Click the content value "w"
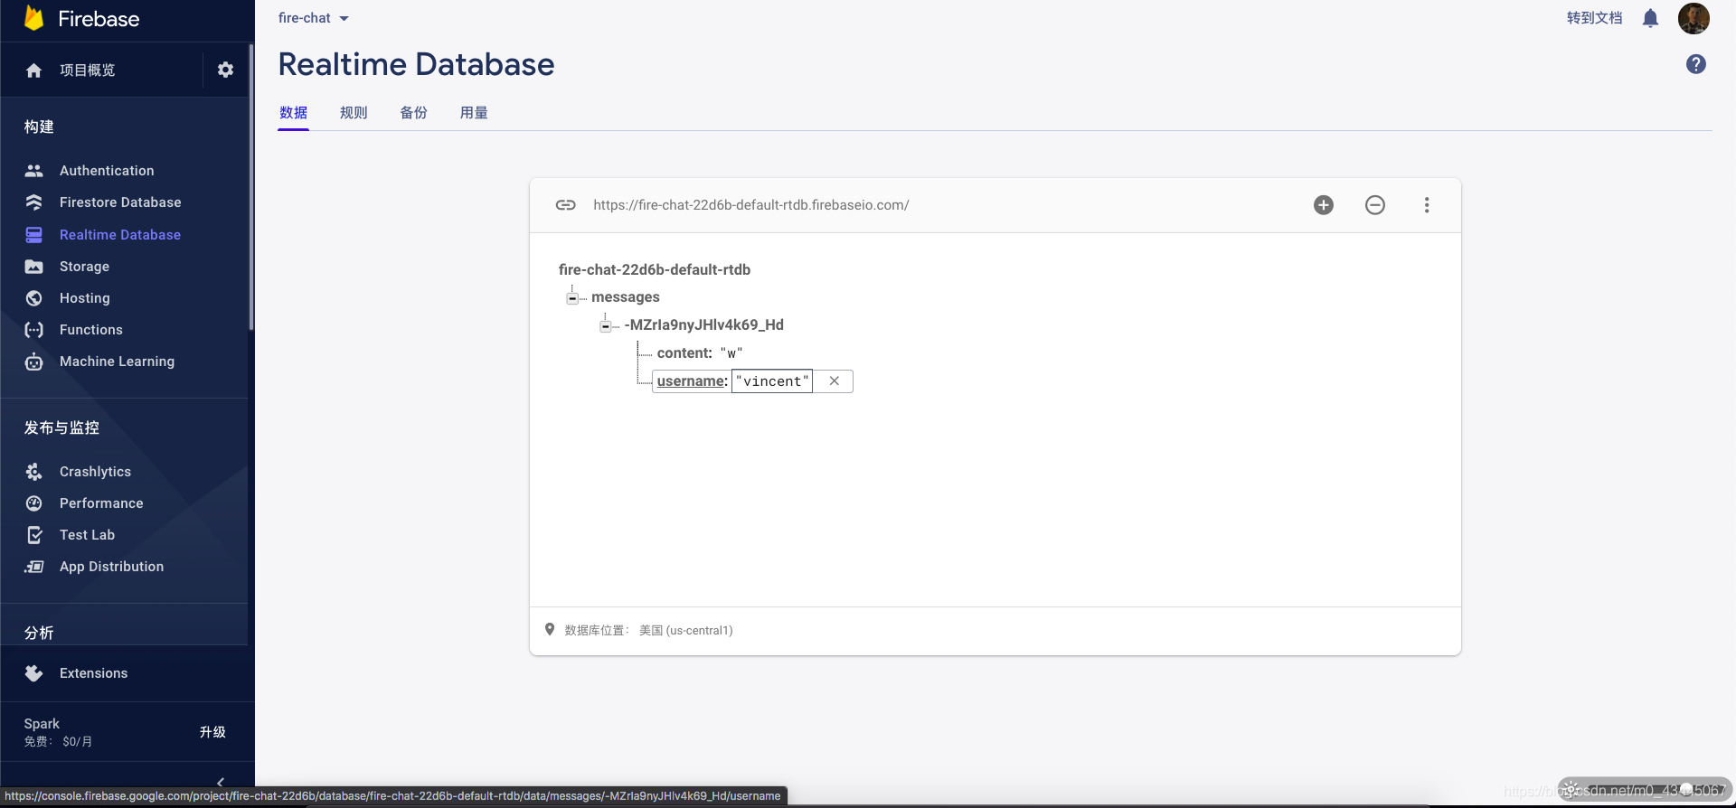The image size is (1736, 808). (x=731, y=353)
